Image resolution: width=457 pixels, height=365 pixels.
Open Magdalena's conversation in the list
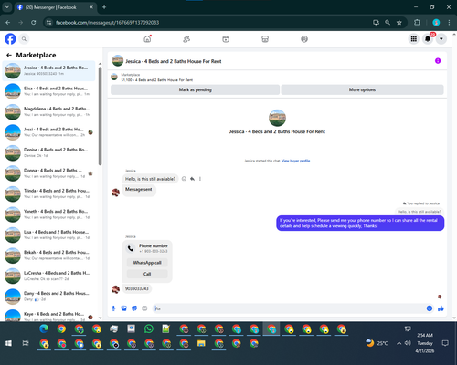pos(48,111)
